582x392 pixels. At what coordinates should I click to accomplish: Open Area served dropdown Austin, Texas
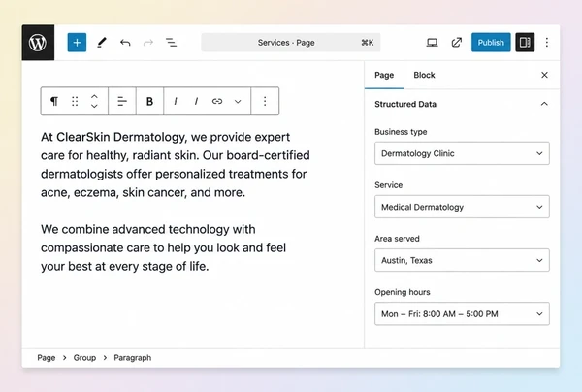(x=462, y=260)
